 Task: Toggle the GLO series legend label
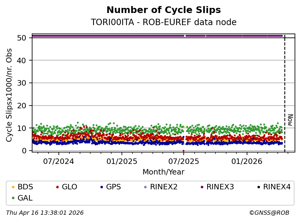pos(69,187)
